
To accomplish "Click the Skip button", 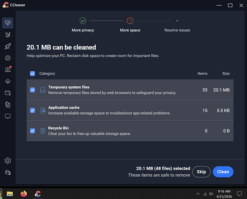I will click(x=202, y=172).
